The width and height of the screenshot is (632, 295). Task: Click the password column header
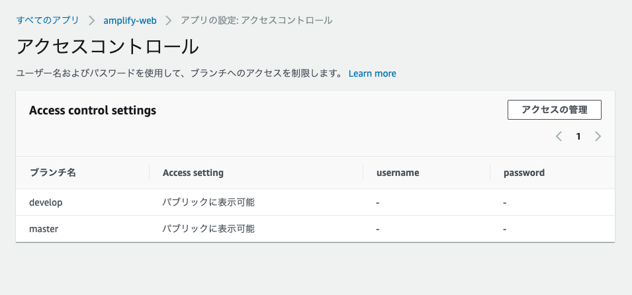click(x=524, y=173)
